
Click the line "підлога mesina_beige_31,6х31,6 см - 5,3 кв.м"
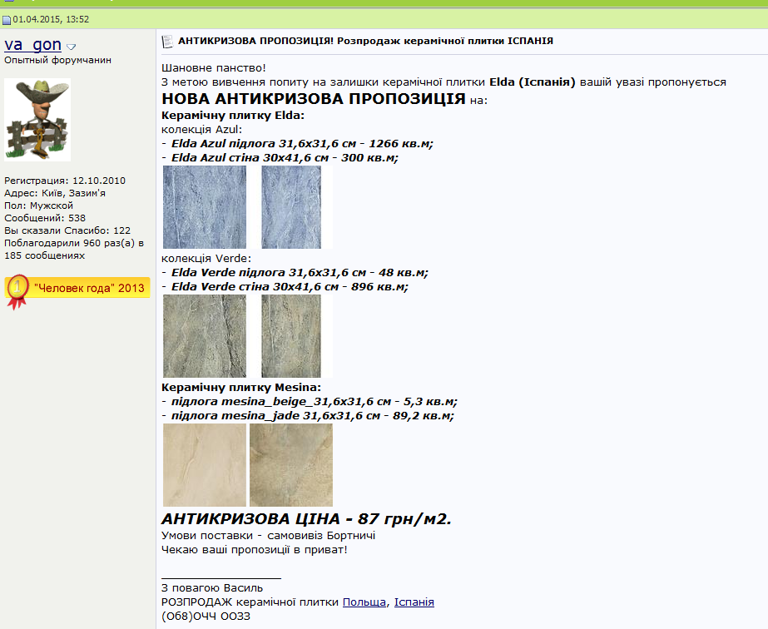pos(314,402)
